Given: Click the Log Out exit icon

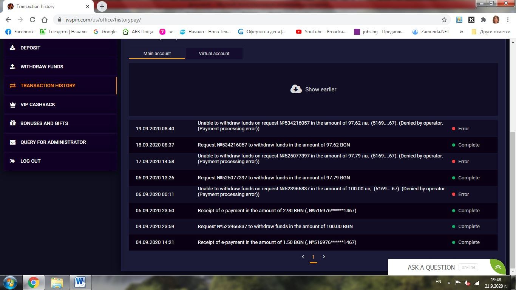Looking at the screenshot, I should click(x=12, y=161).
